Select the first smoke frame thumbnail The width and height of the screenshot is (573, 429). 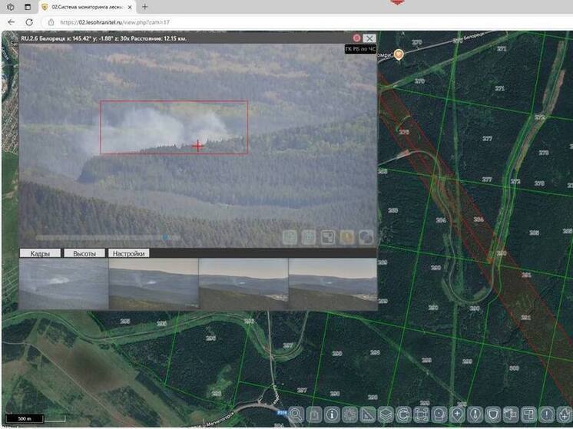click(x=63, y=283)
